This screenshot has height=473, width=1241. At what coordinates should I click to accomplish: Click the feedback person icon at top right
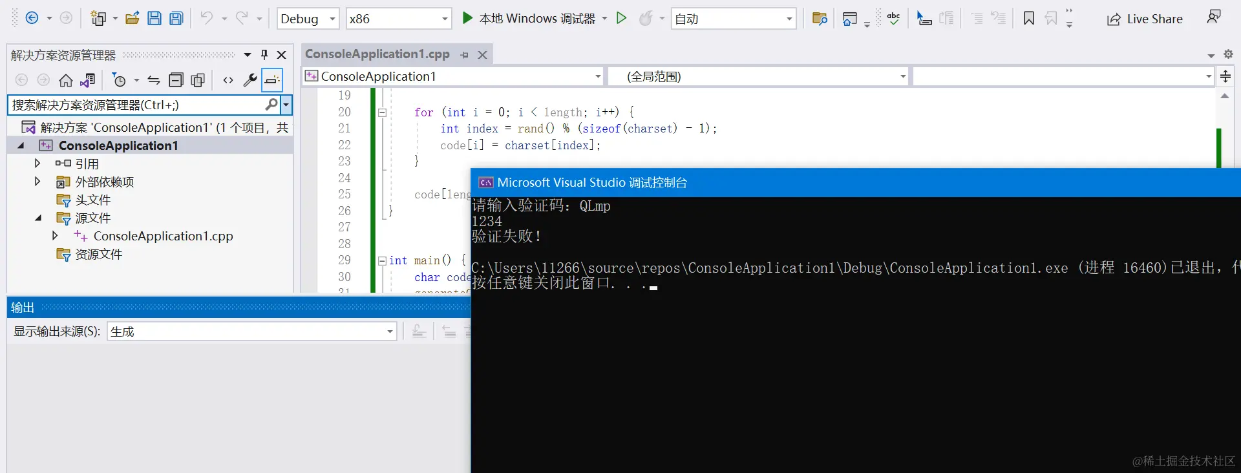(x=1214, y=17)
